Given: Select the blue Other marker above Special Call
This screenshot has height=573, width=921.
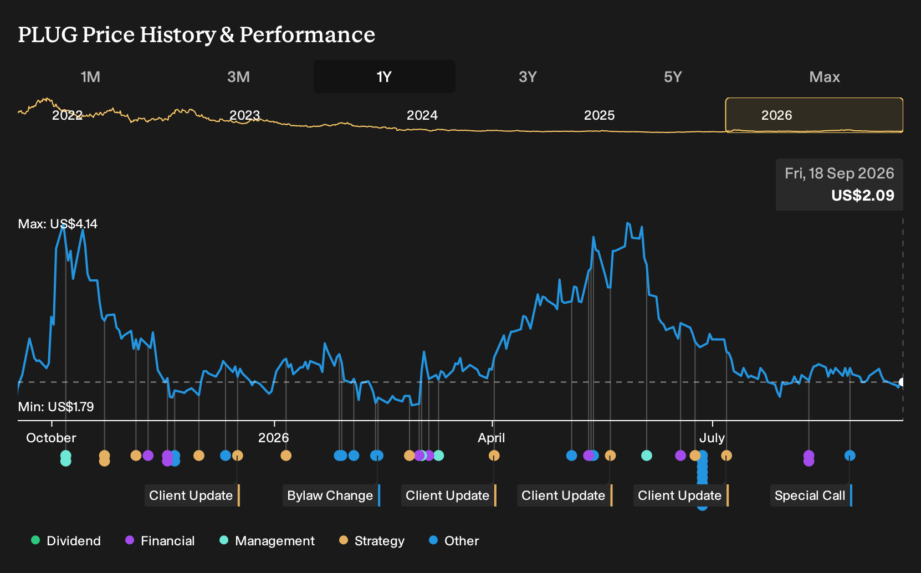Looking at the screenshot, I should tap(850, 456).
